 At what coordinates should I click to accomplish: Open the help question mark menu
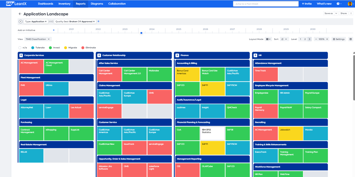[x=339, y=4]
